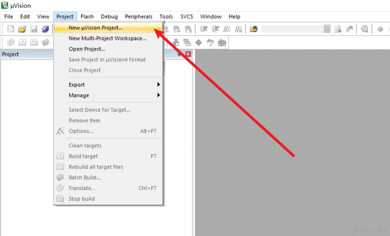Click the Remove Item menu entry
The width and height of the screenshot is (390, 236).
point(108,121)
